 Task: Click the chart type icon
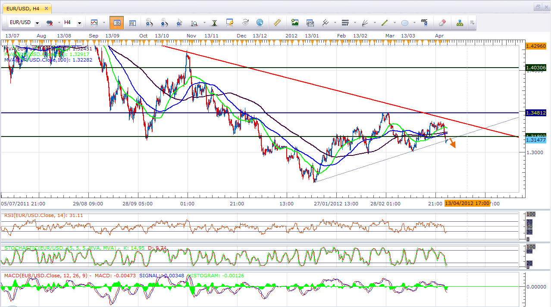(x=94, y=22)
